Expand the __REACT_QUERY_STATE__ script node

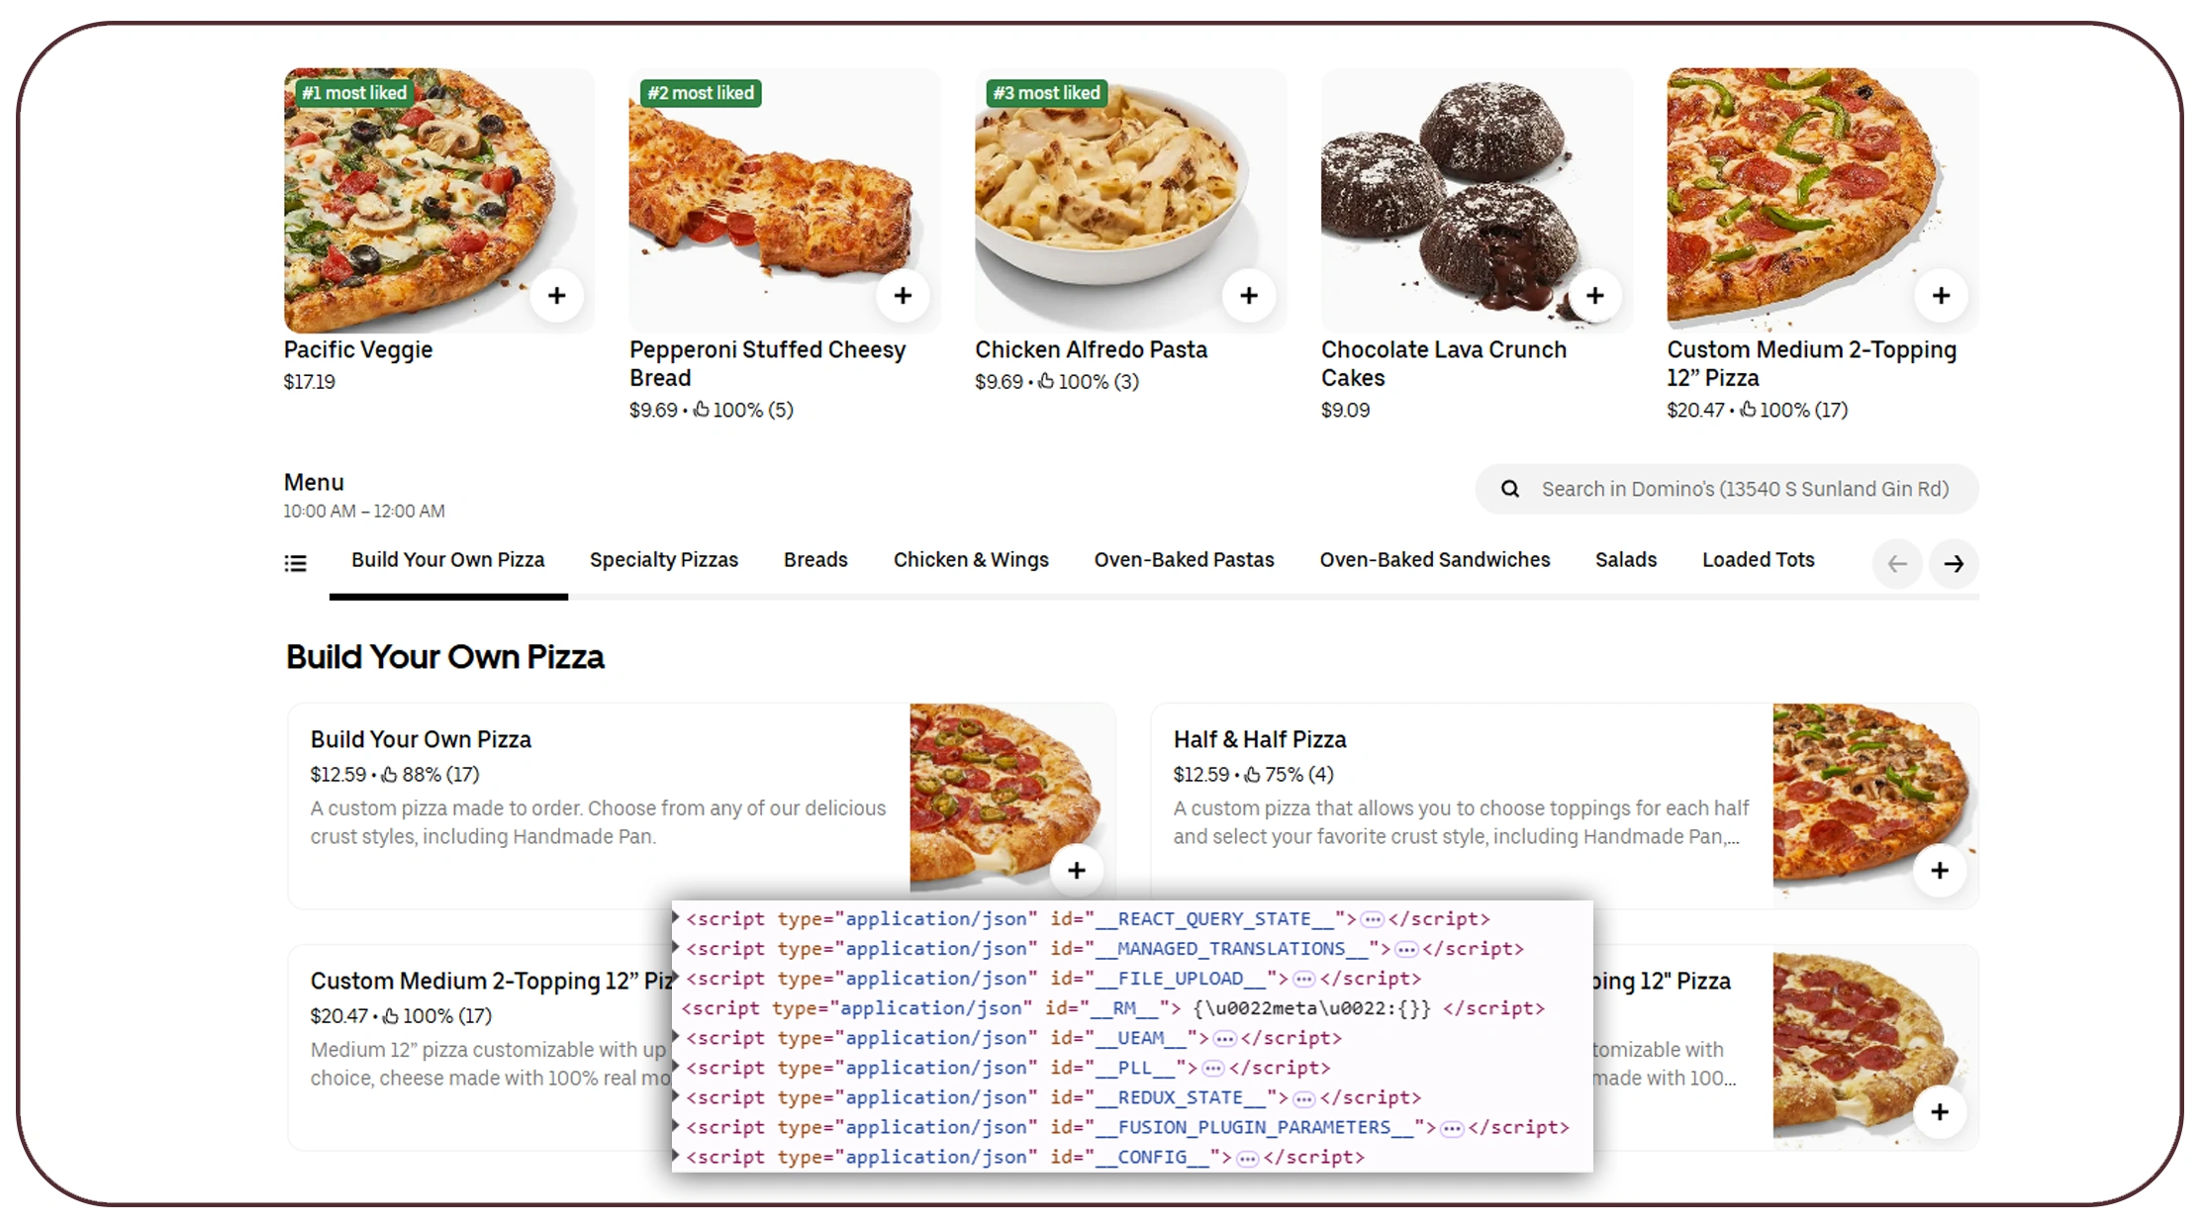coord(678,918)
